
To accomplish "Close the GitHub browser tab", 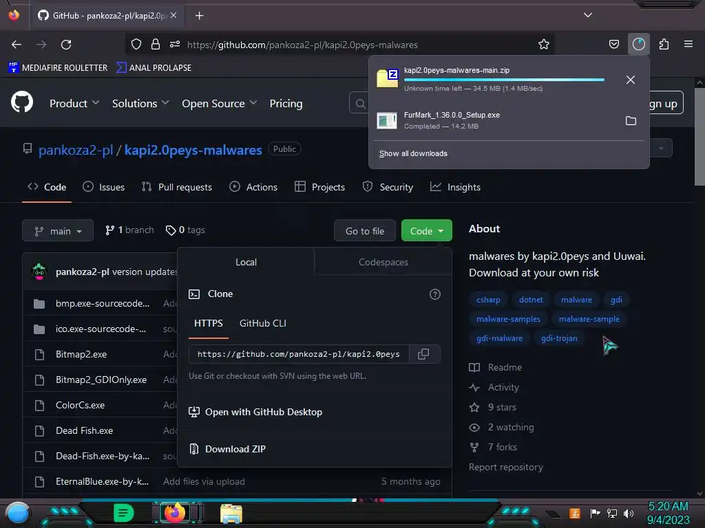I will click(173, 15).
